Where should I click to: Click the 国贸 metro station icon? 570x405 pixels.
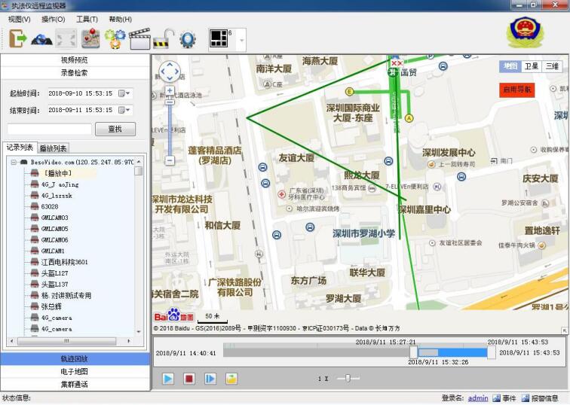(x=393, y=72)
